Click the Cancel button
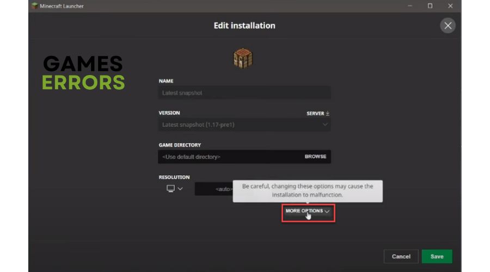 tap(401, 256)
